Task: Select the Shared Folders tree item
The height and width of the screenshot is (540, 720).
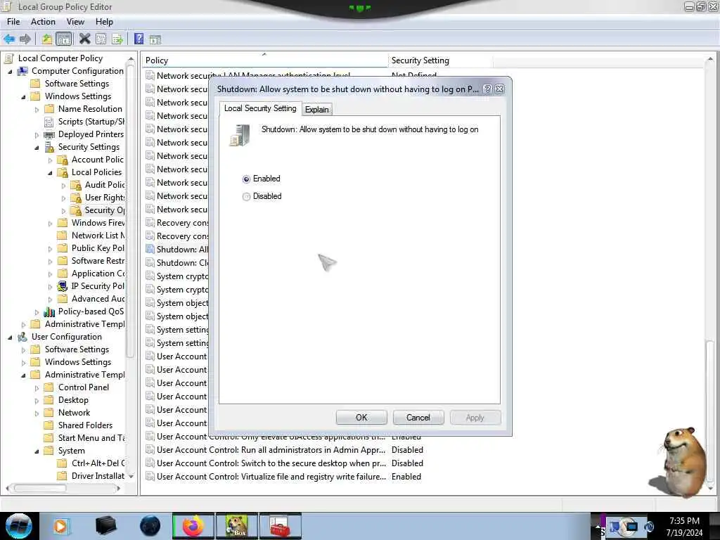Action: click(x=85, y=425)
